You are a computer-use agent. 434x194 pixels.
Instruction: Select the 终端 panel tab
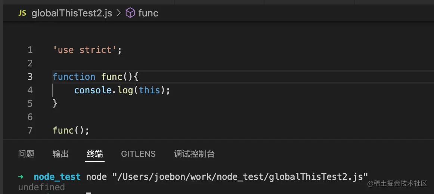(x=95, y=154)
